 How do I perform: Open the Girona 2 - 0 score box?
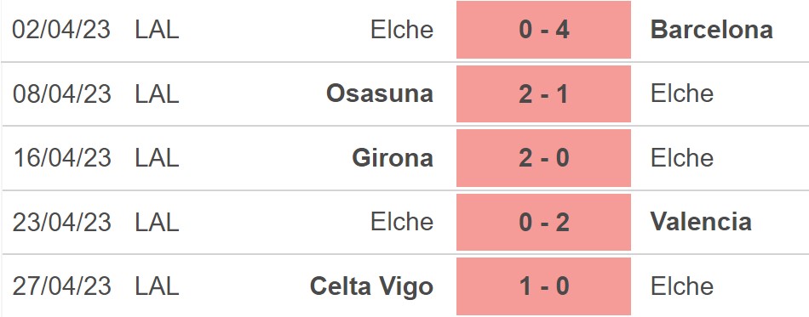coord(543,158)
